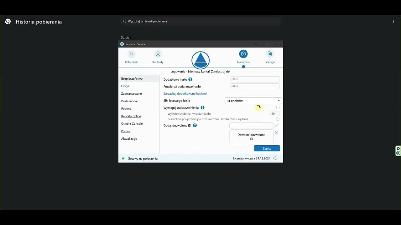Open the Zarządzaj dodatkowymi hasłami link

(185, 93)
